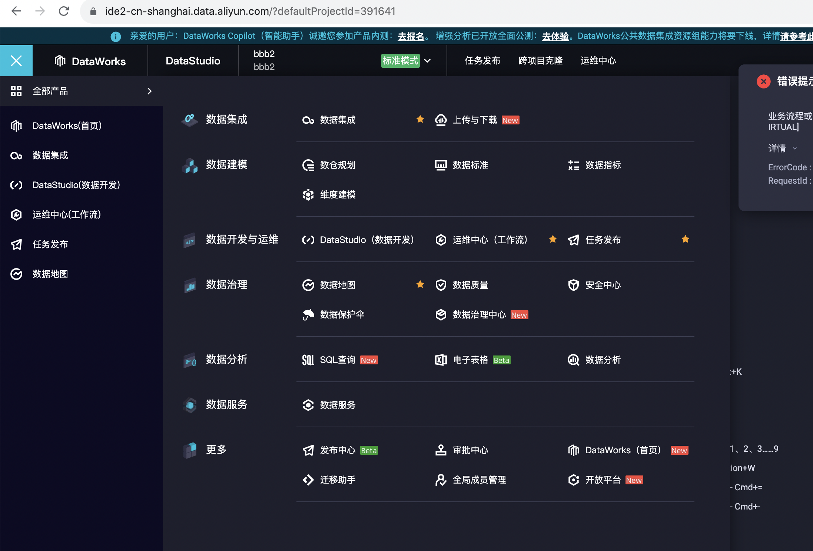Screen dimensions: 813x551
Task: Open 全局成员管理 user icon
Action: click(441, 480)
